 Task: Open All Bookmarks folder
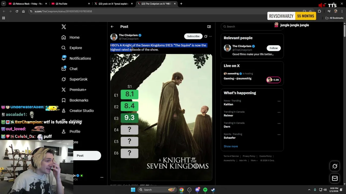(334, 18)
